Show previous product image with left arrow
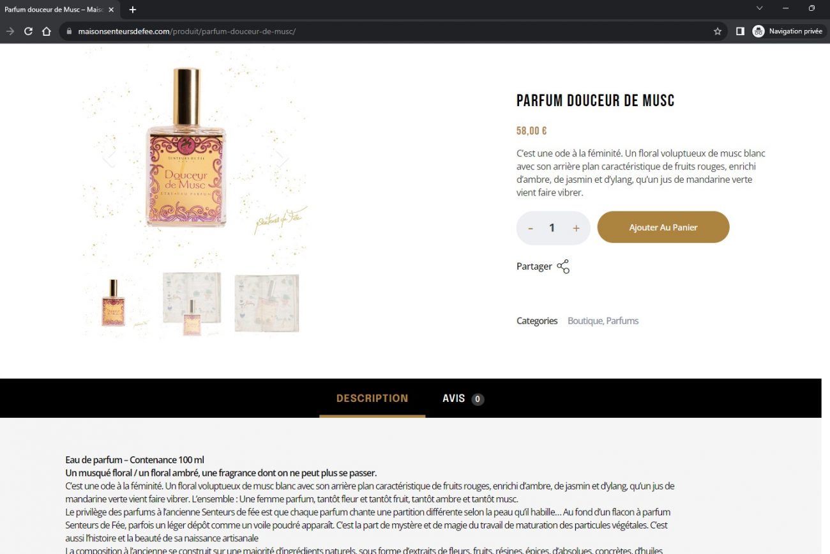830x554 pixels. click(109, 158)
